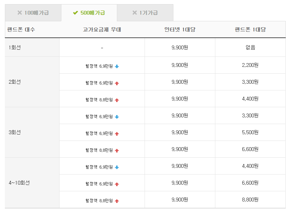This screenshot has height=213, width=291.
Task: Select the 1기가급 tab
Action: pyautogui.click(x=145, y=13)
